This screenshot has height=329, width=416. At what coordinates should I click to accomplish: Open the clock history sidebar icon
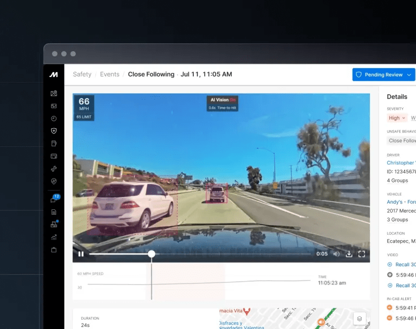[x=54, y=119]
